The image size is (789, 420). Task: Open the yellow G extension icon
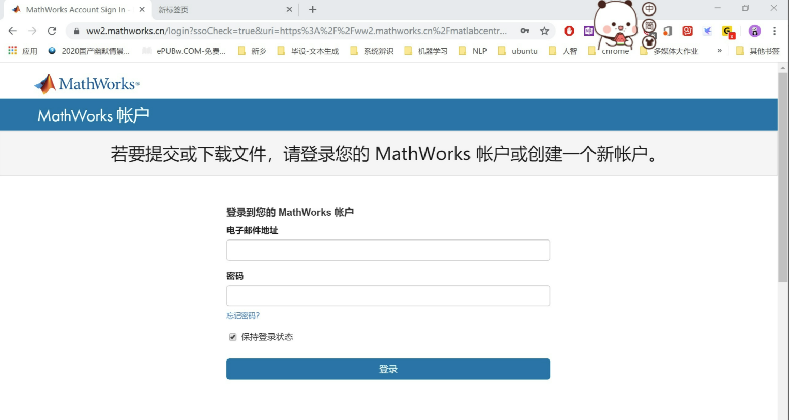pyautogui.click(x=728, y=32)
